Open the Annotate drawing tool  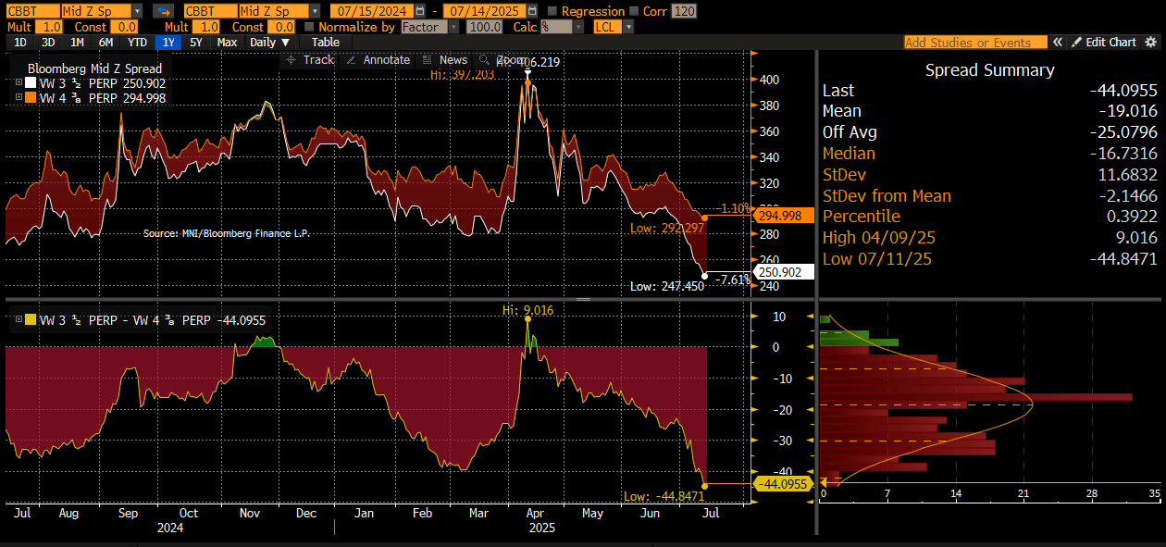click(x=384, y=59)
